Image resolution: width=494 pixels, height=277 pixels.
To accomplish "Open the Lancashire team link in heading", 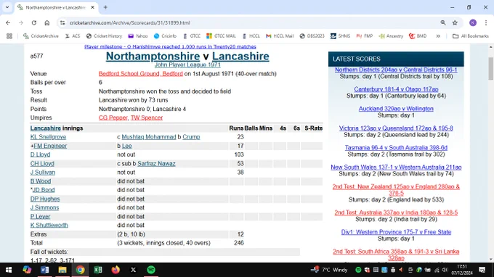I will [240, 57].
